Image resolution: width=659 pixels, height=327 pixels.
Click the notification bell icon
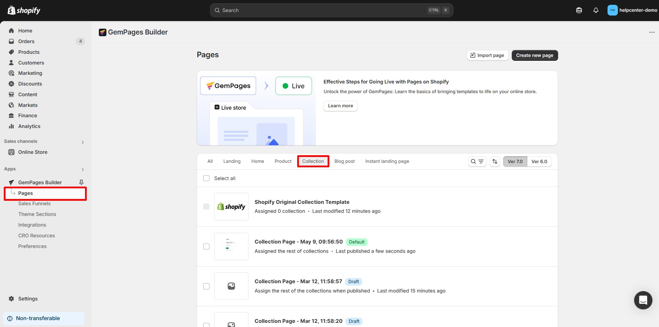596,10
